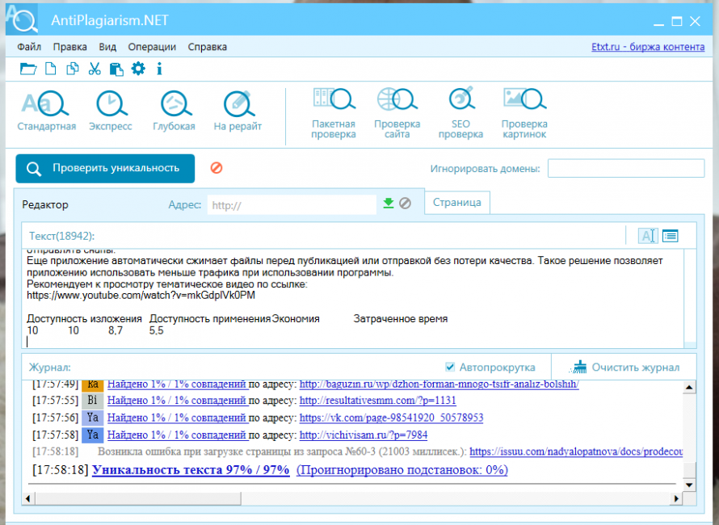Click the red cancel check icon

(217, 168)
